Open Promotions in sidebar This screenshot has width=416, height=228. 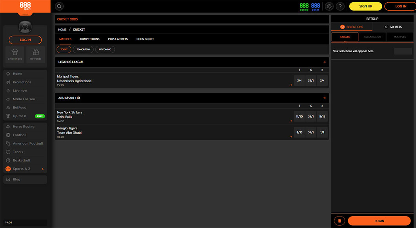click(25, 82)
